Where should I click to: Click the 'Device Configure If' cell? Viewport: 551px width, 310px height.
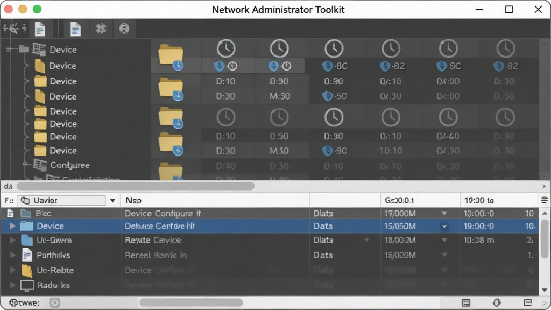pyautogui.click(x=163, y=213)
